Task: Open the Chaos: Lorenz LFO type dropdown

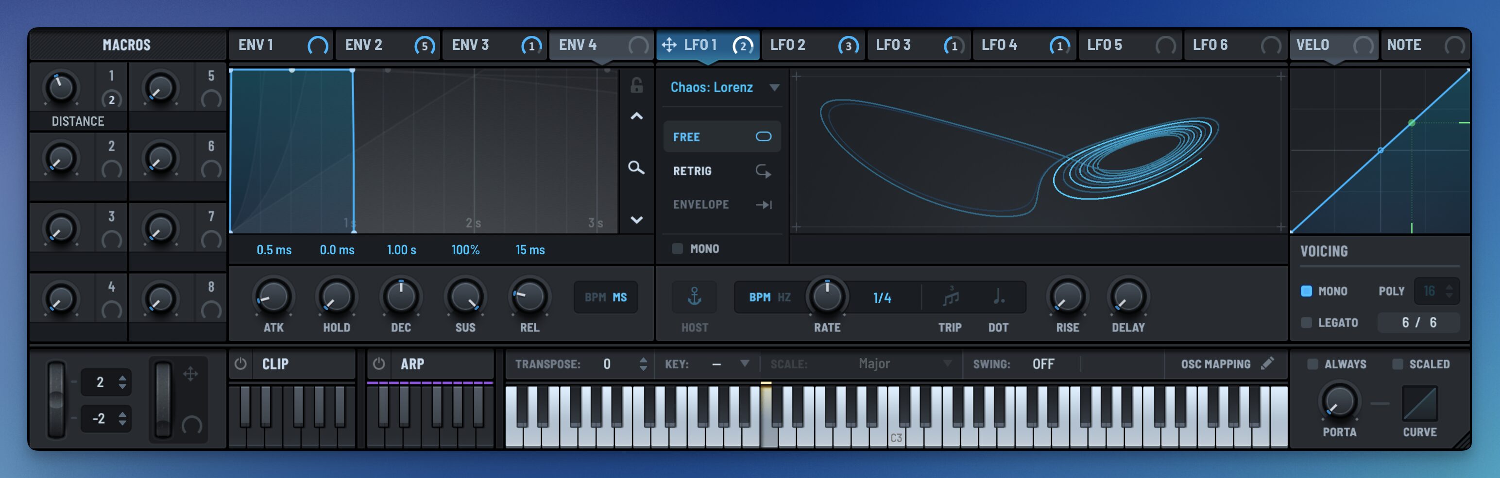Action: tap(724, 87)
